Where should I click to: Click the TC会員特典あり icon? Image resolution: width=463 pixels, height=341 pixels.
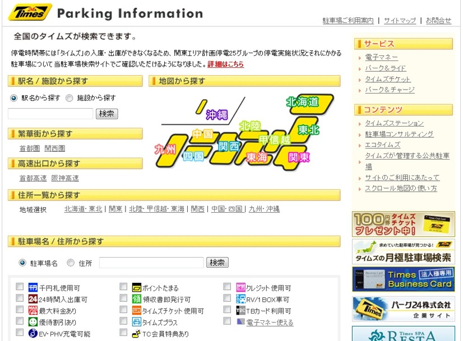point(137,333)
